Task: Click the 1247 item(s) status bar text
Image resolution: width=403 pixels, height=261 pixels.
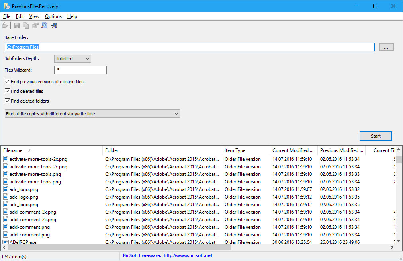Action: [x=14, y=256]
